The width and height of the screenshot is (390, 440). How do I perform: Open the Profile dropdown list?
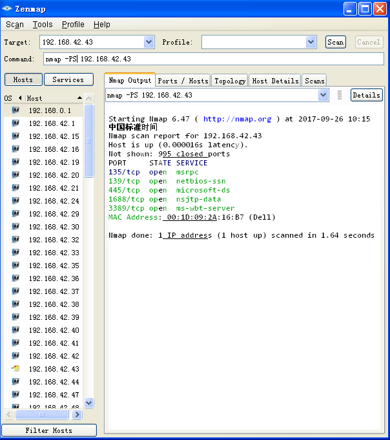coord(311,42)
